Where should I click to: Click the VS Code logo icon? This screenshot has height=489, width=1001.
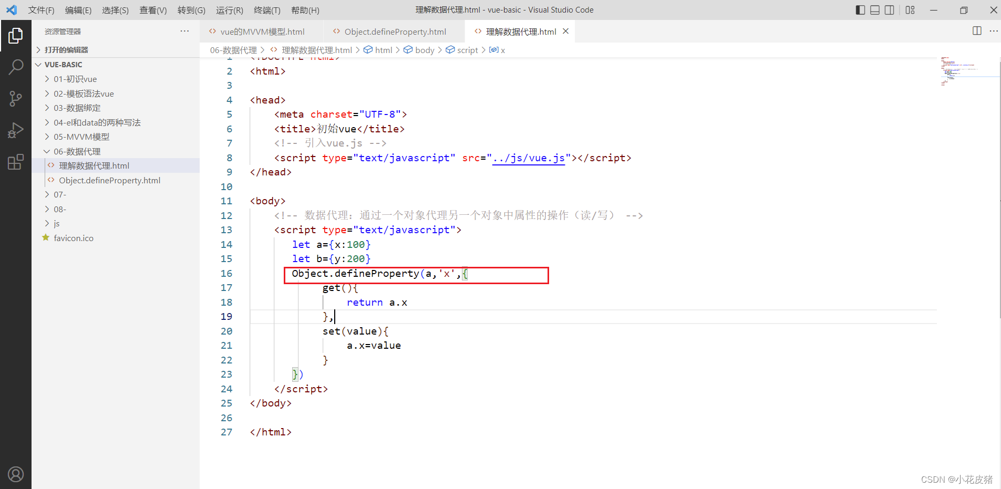click(12, 10)
